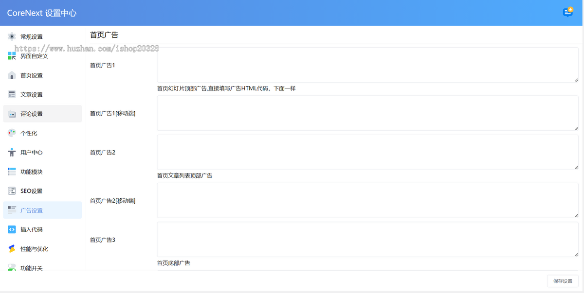Focus the 首页广告2[移动端] textarea
This screenshot has width=584, height=293.
[368, 200]
